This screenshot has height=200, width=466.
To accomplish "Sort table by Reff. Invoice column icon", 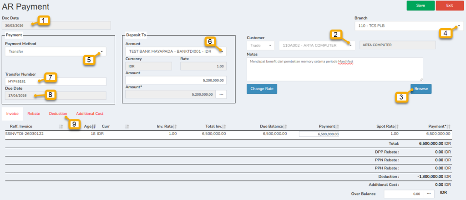I will 61,126.
